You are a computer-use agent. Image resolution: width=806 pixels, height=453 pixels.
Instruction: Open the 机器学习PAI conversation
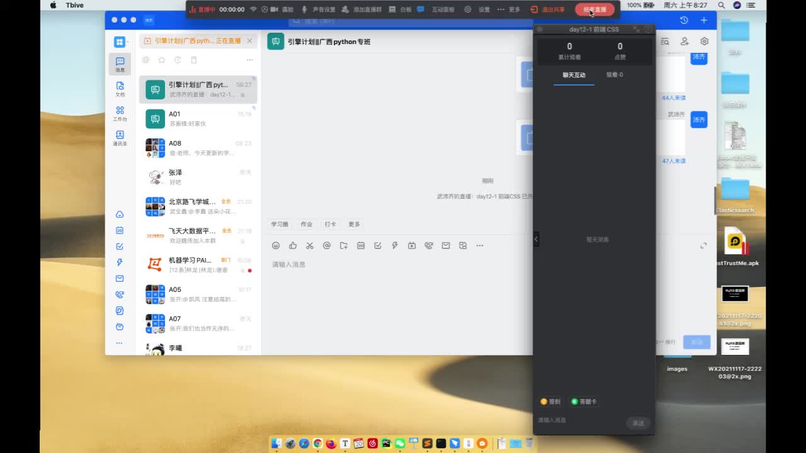click(x=198, y=265)
